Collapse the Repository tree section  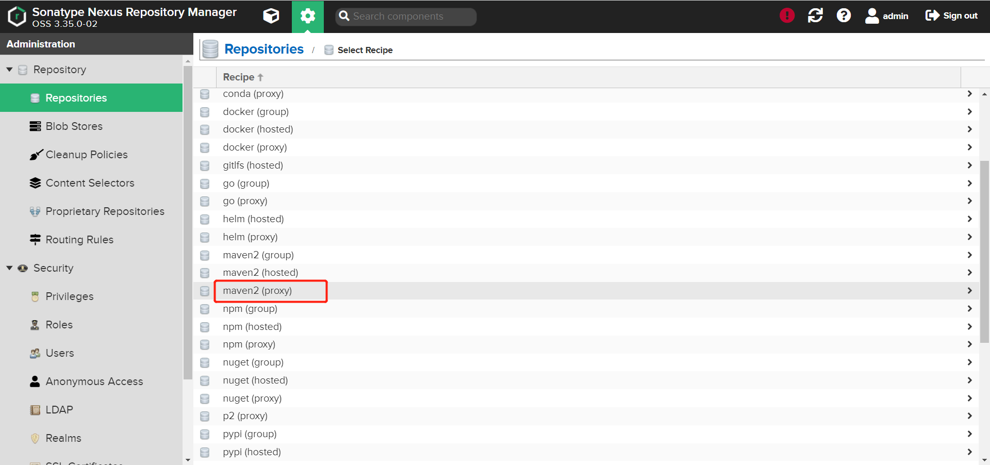point(9,69)
